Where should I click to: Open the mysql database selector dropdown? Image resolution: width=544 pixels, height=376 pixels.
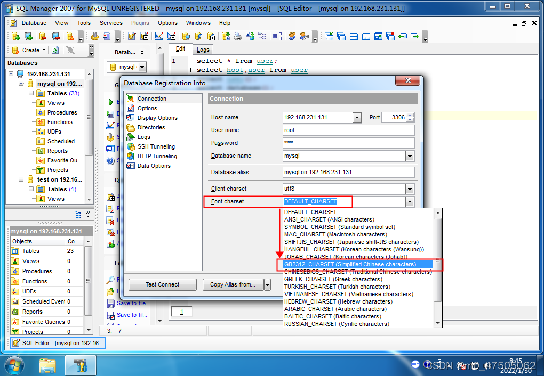coord(142,67)
